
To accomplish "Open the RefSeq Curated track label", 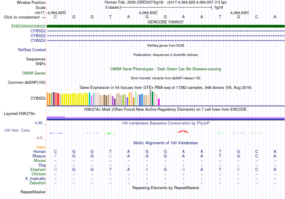I will (x=32, y=50).
